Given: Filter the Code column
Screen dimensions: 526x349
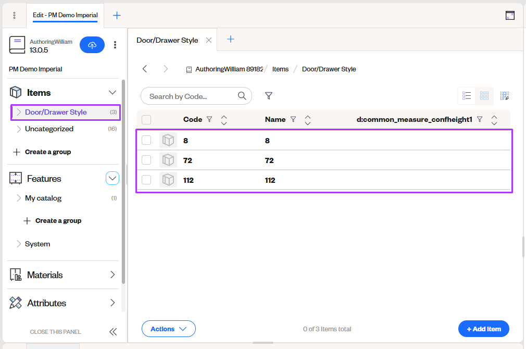Looking at the screenshot, I should click(x=209, y=119).
